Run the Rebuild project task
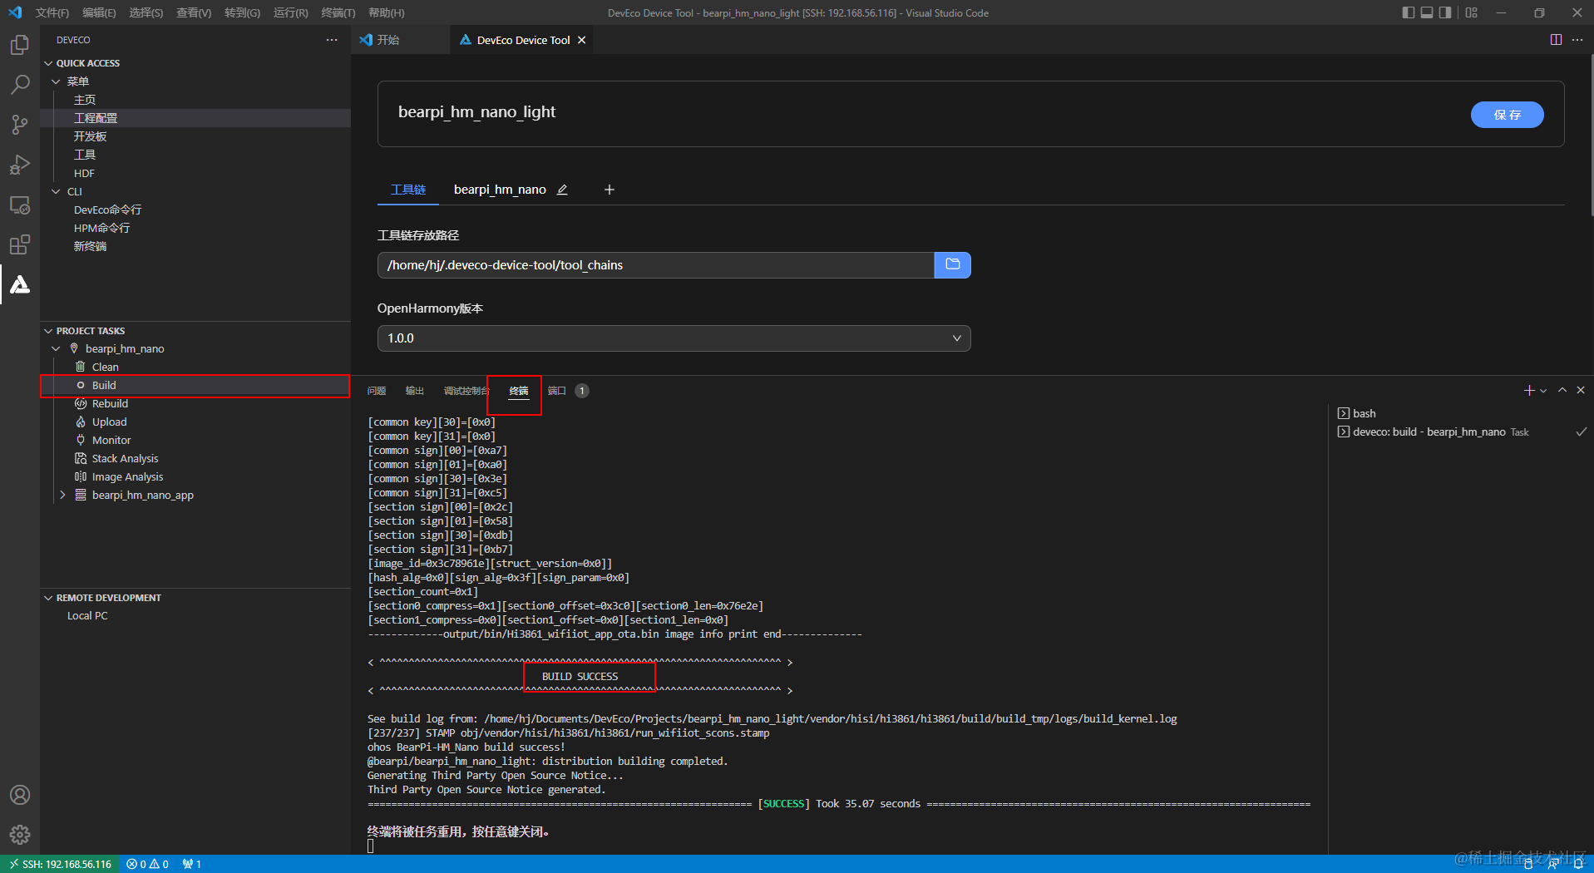 pos(195,404)
